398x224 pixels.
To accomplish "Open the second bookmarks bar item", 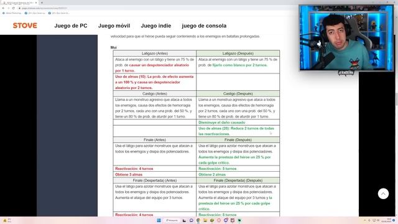I will (35, 13).
